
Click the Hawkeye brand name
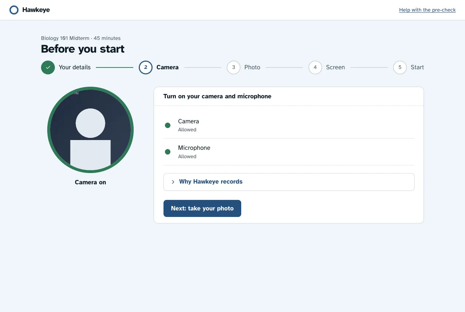[36, 10]
